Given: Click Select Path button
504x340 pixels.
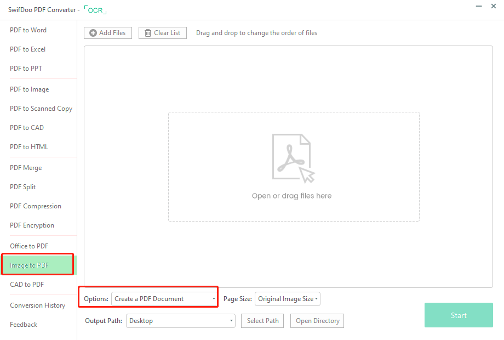Looking at the screenshot, I should pos(262,321).
